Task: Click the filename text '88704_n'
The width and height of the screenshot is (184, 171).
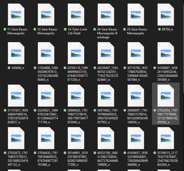Action: click(x=167, y=29)
